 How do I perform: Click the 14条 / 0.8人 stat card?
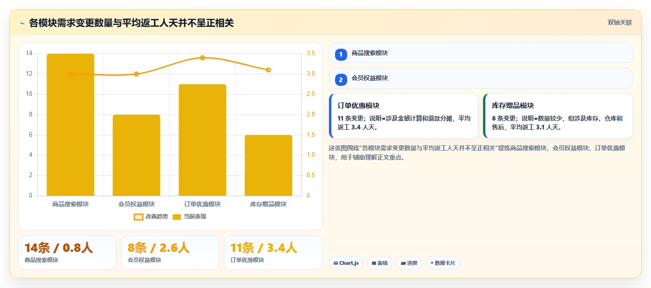(x=67, y=252)
